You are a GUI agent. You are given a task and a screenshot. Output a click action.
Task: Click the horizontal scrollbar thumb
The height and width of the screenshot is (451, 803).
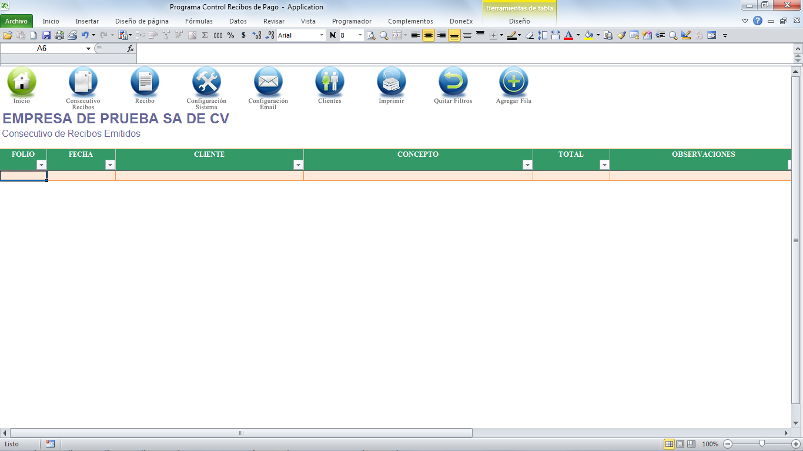[241, 433]
